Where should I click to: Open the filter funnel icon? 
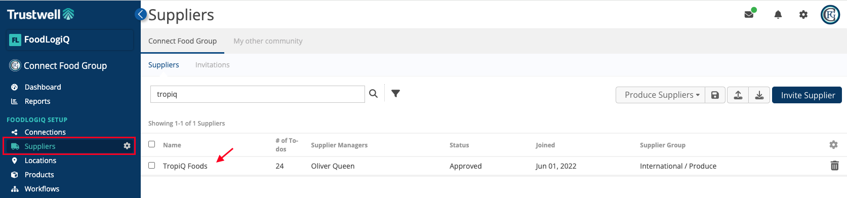[x=396, y=94]
